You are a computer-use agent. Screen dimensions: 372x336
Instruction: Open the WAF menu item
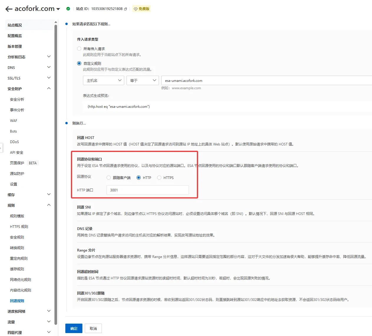click(x=14, y=121)
